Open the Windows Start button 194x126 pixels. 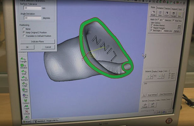(26, 122)
